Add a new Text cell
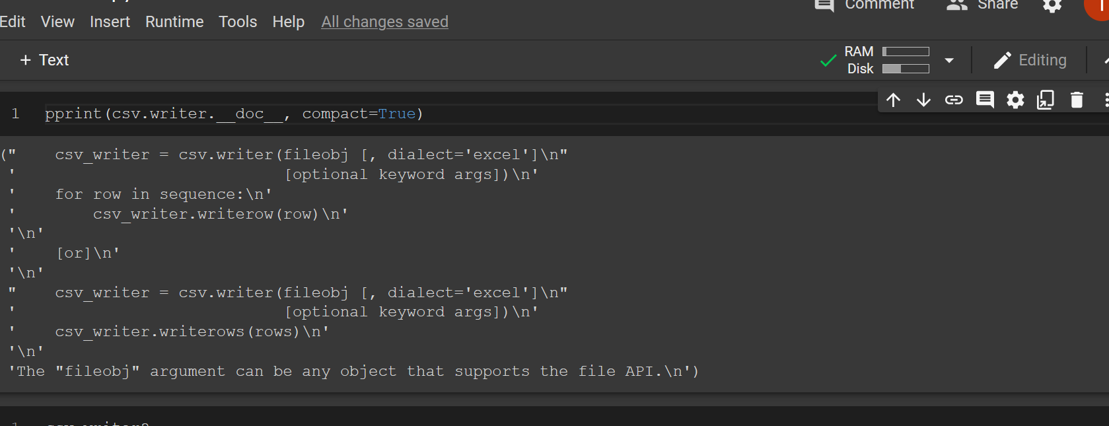The height and width of the screenshot is (426, 1109). coord(44,59)
